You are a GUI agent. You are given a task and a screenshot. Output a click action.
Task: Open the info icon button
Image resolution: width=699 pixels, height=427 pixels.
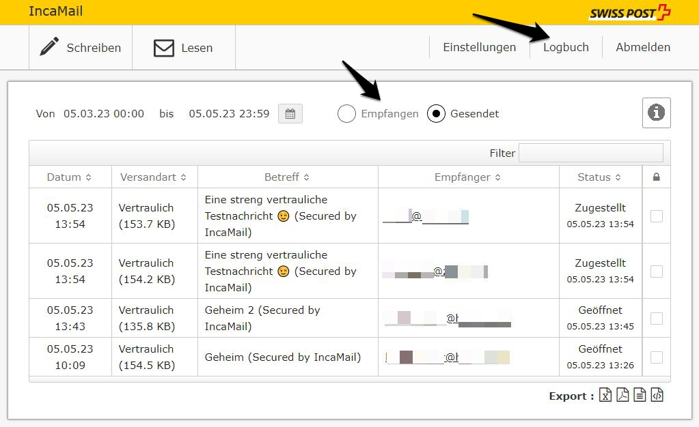[x=656, y=113]
